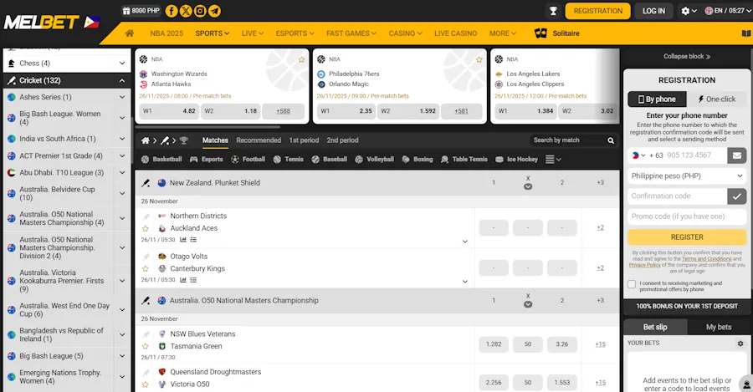
Task: Open LIVE navigation menu
Action: 253,33
